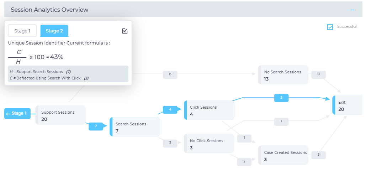Click the No Search Sessions node
Screen dimensions: 366x171
pos(283,75)
